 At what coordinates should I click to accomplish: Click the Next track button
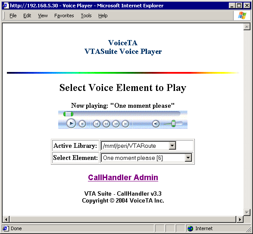[x=125, y=124]
